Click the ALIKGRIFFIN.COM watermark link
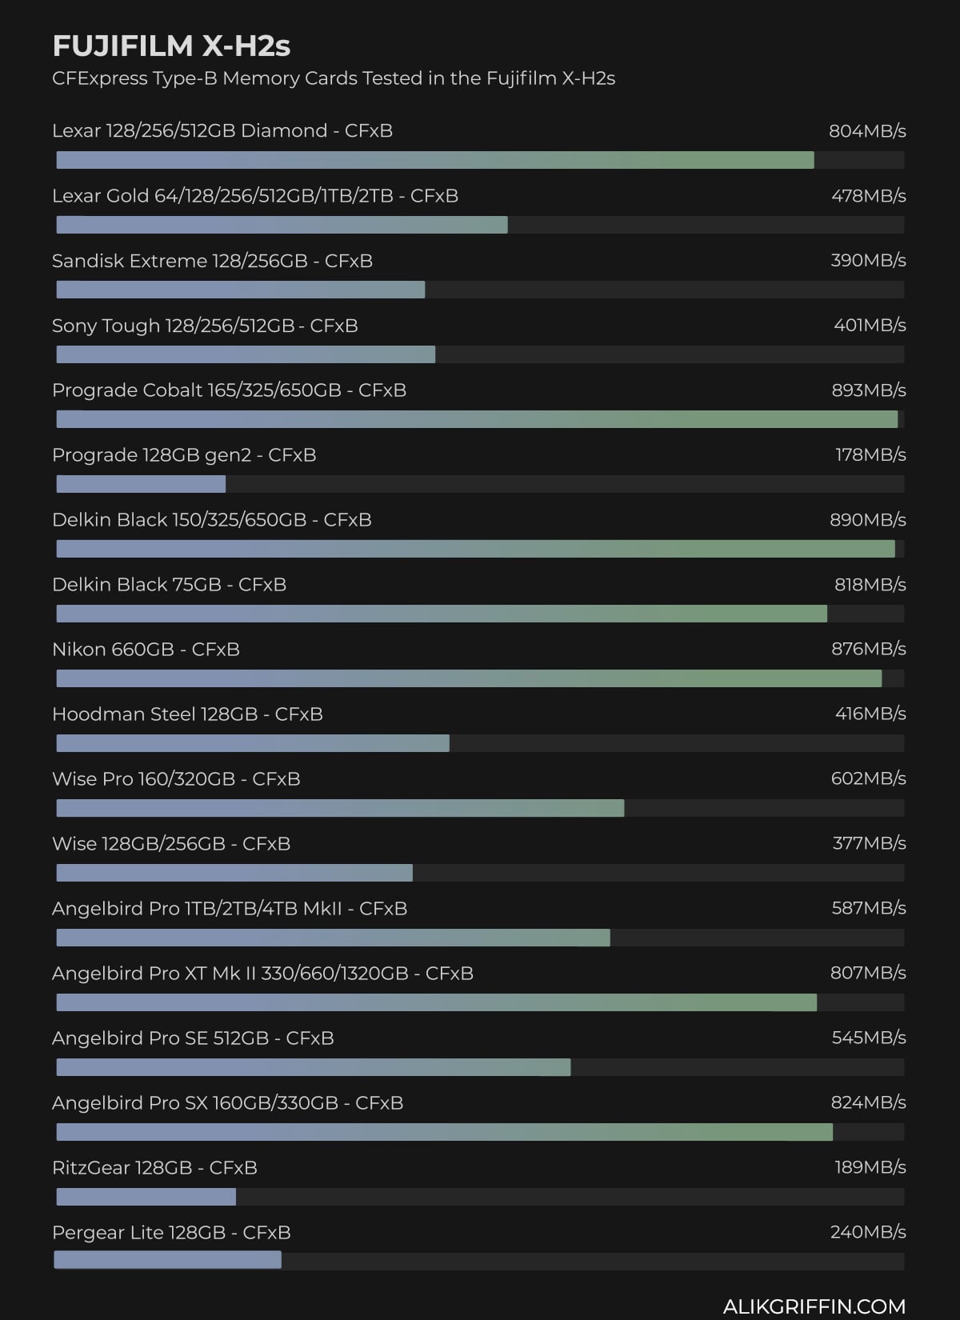 814,1306
